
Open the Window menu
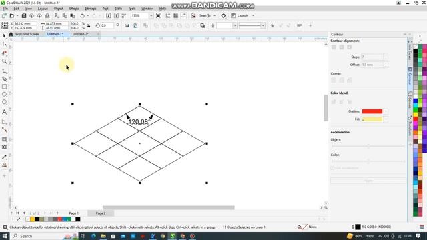coord(147,9)
